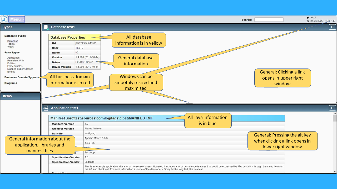Select the Database link in Types panel

(13, 41)
